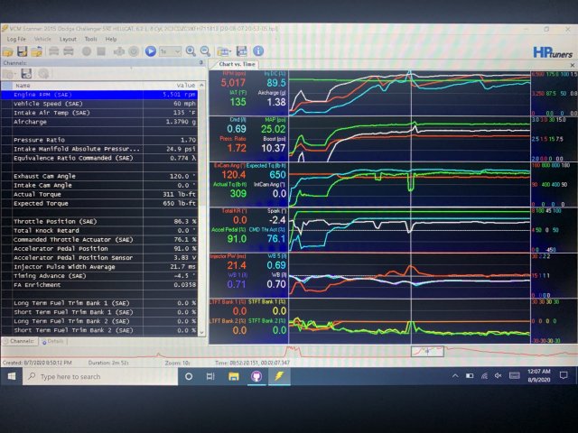The height and width of the screenshot is (433, 578).
Task: Select the Details tab at panel bottom
Action: pos(54,341)
